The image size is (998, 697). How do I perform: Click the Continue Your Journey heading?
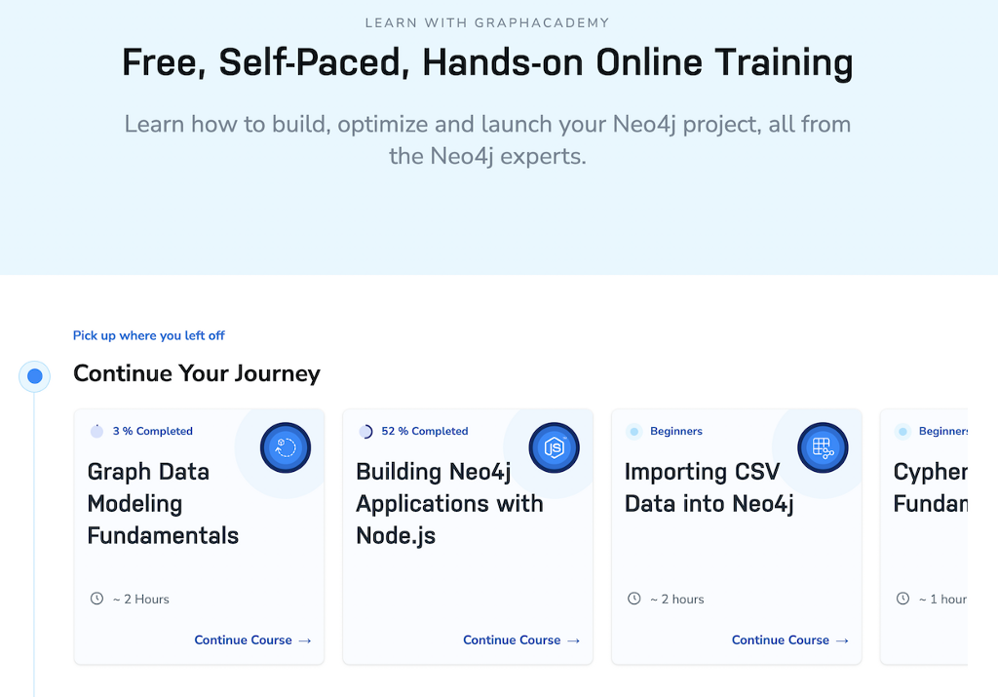tap(197, 373)
